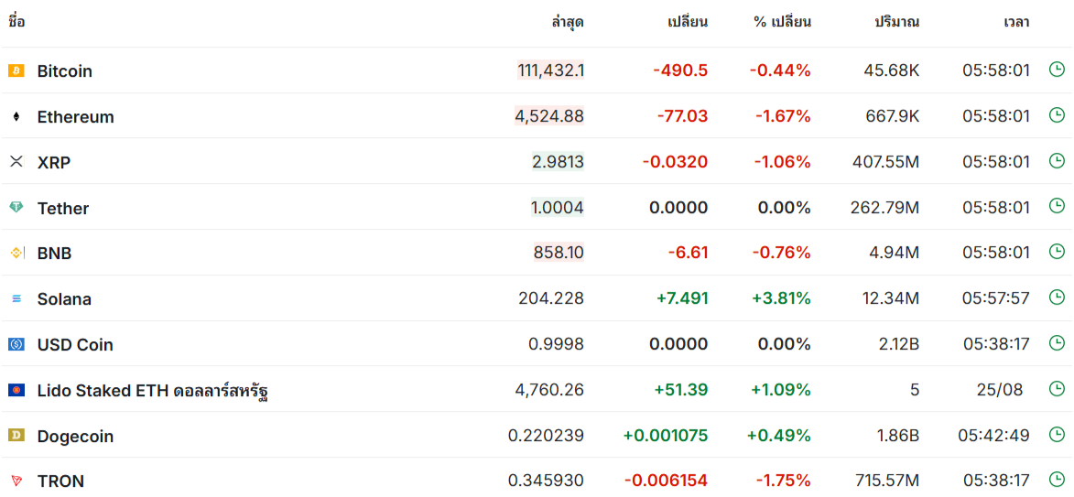This screenshot has height=497, width=1074.
Task: Click the clock icon beside Solana's time
Action: point(1057,297)
